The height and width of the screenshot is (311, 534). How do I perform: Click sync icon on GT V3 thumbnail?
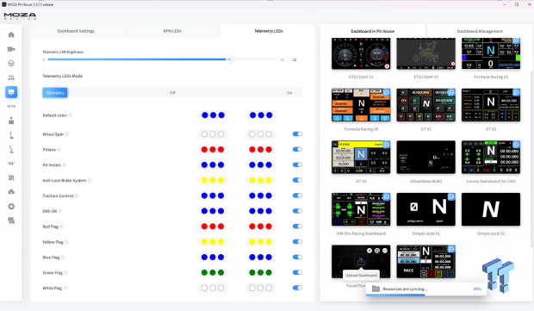point(387,145)
